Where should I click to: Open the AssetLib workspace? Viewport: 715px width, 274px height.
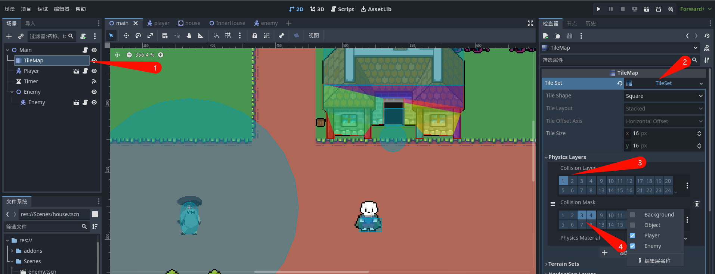coord(376,9)
